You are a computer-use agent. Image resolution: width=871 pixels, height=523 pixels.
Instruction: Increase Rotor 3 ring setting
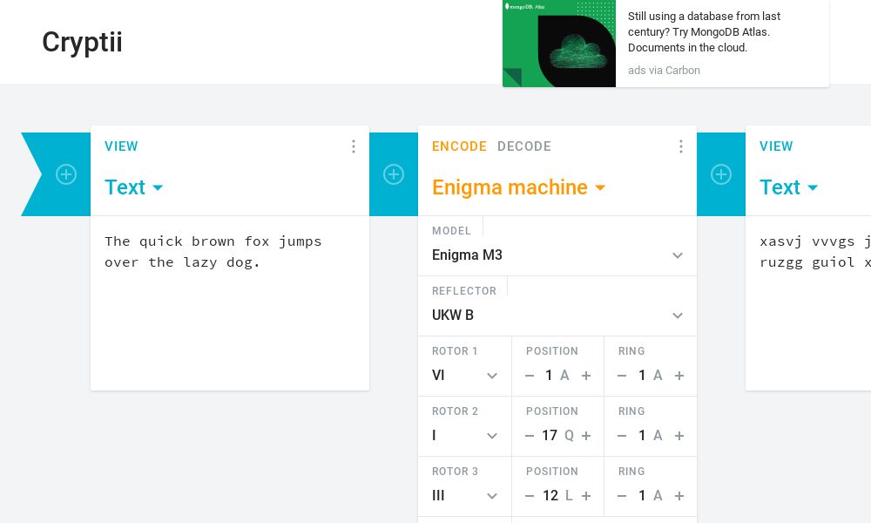pos(679,496)
